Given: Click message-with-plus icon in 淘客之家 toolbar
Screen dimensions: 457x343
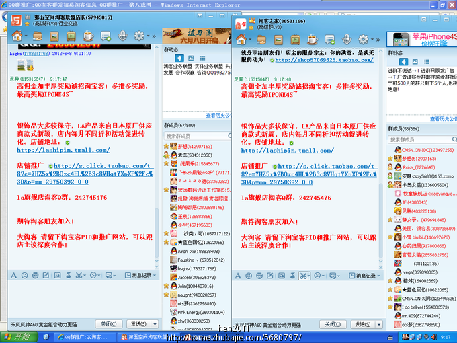Looking at the screenshot, I should click(x=329, y=40).
